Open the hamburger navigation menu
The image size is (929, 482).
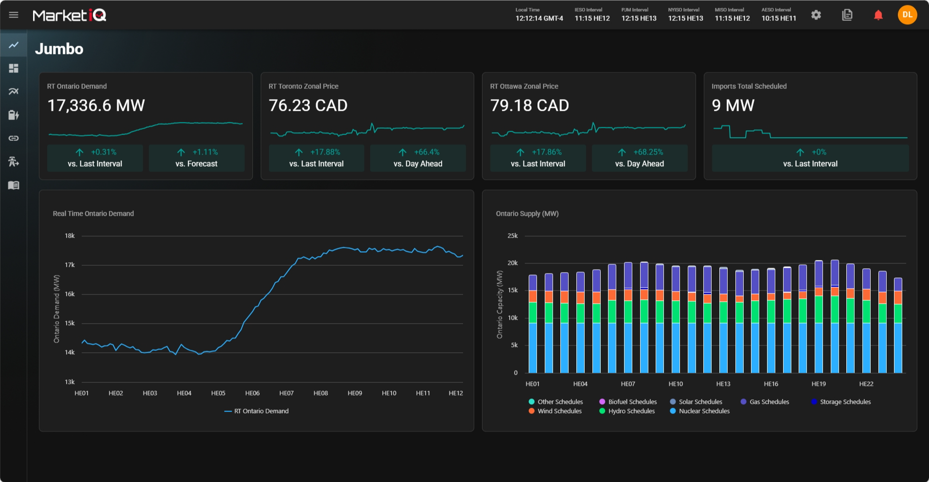[x=14, y=15]
